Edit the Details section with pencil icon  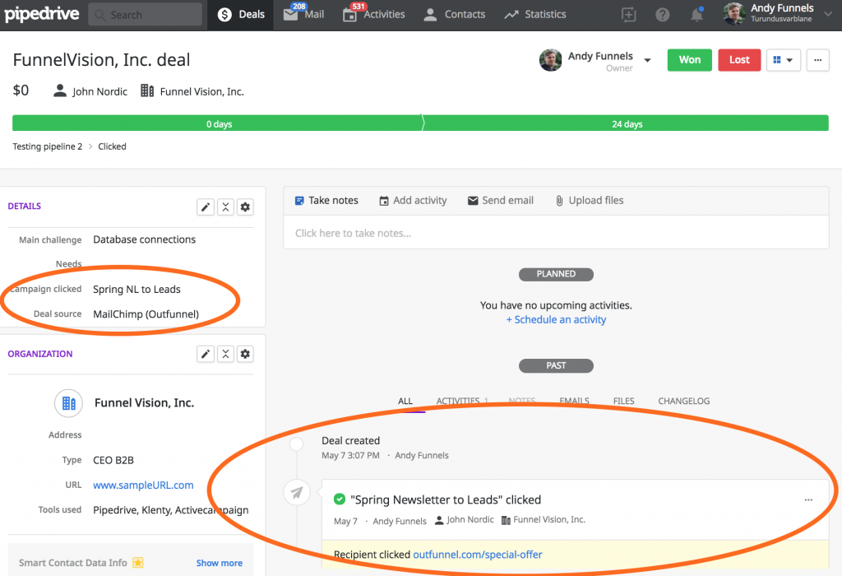(206, 207)
